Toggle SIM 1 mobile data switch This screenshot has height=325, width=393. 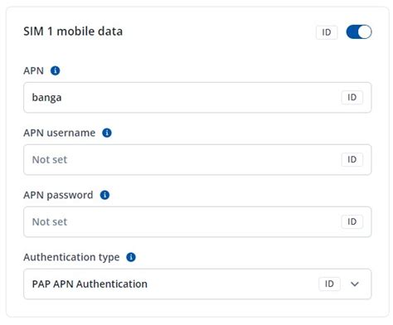pos(359,32)
